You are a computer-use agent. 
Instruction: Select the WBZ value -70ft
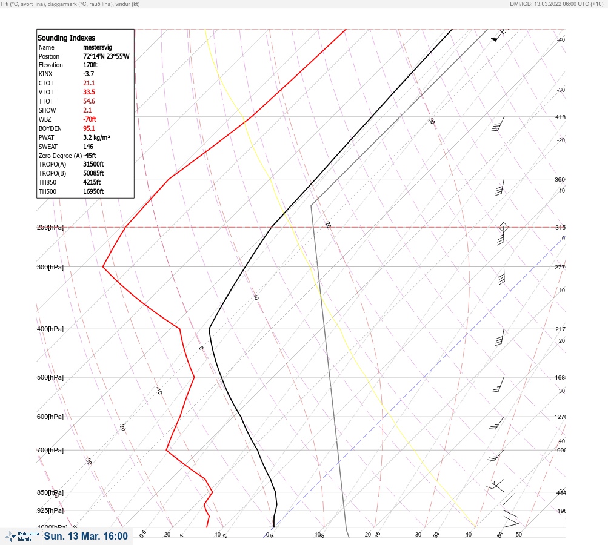90,119
